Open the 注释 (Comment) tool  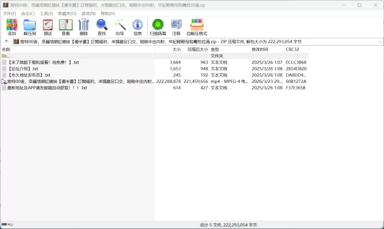coord(177,27)
